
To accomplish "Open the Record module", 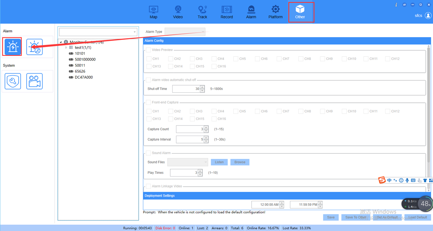I will pyautogui.click(x=227, y=12).
